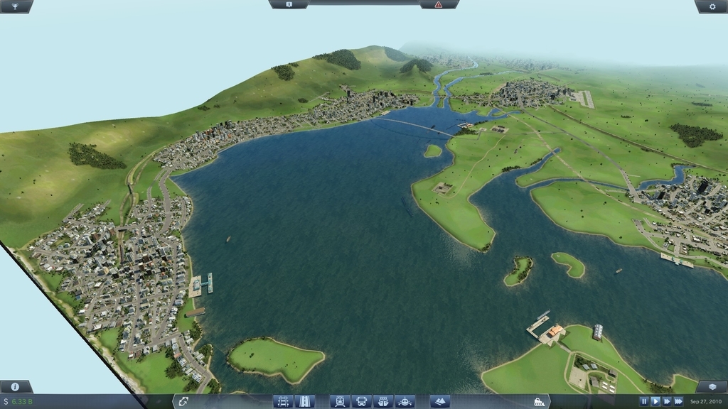The width and height of the screenshot is (728, 409).
Task: Open the info panel button
Action: coord(15,387)
